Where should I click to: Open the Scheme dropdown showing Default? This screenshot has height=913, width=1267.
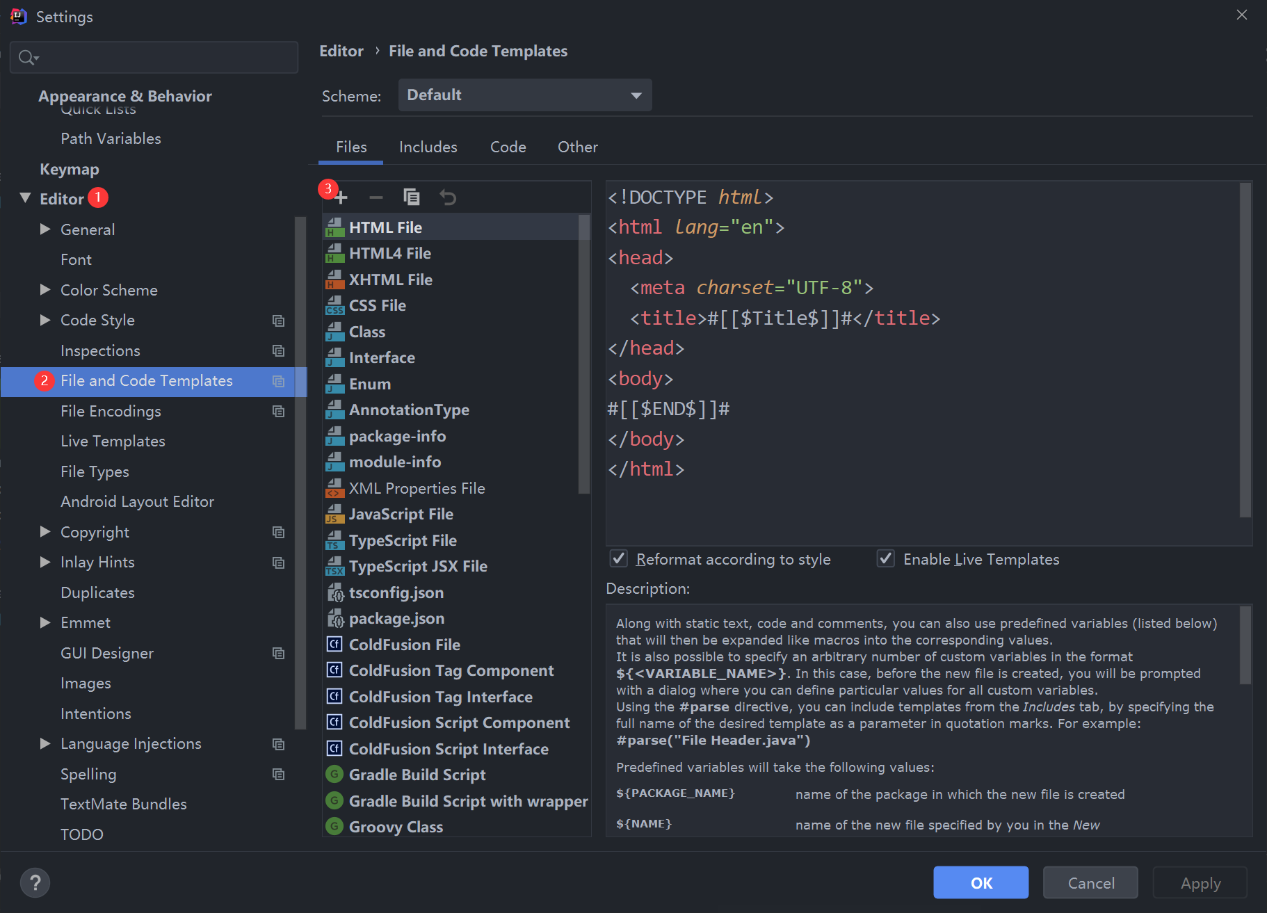point(525,95)
